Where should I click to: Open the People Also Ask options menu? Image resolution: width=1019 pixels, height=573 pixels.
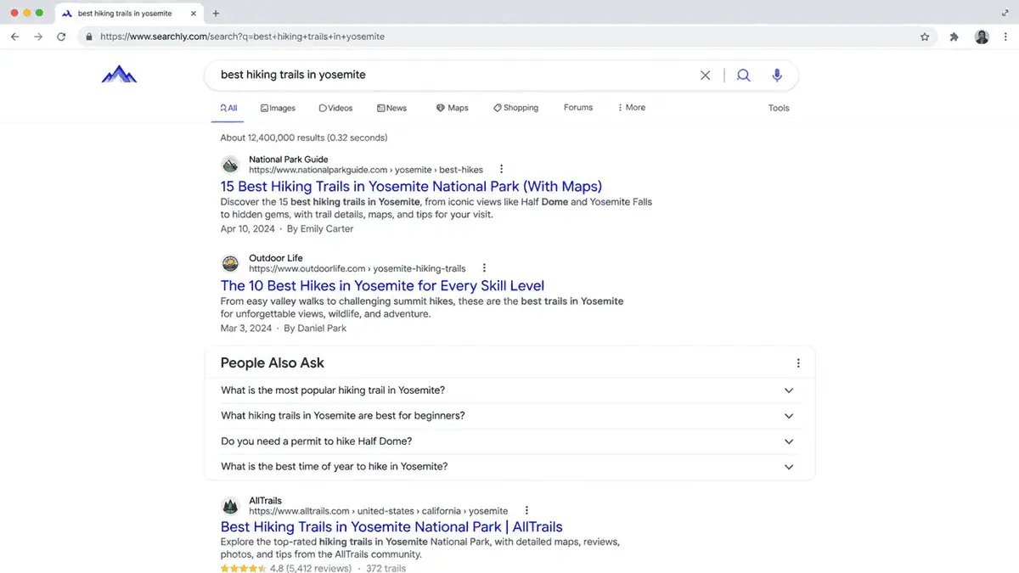798,363
